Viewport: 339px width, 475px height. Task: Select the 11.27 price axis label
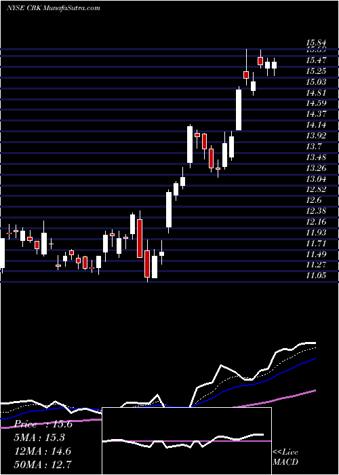click(315, 265)
